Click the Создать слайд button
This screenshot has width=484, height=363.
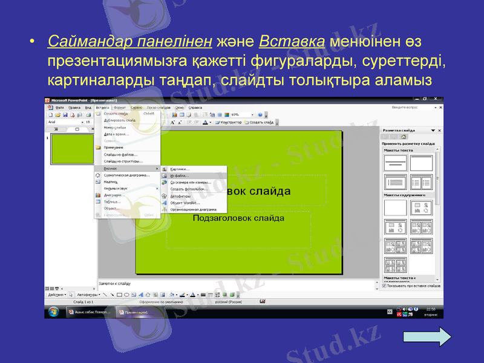coord(261,122)
